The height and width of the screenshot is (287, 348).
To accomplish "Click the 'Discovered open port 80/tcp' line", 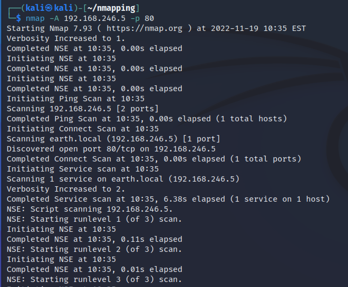I will coord(111,149).
